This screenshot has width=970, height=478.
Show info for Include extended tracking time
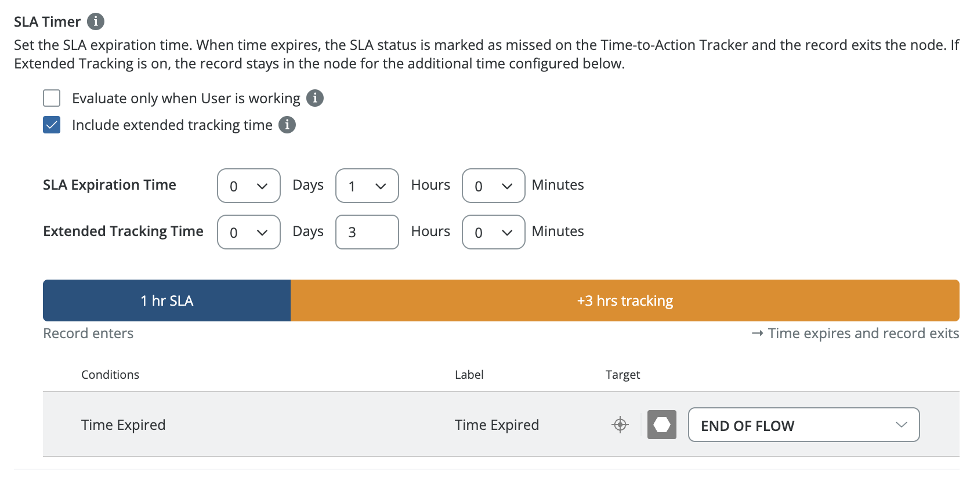(x=287, y=125)
